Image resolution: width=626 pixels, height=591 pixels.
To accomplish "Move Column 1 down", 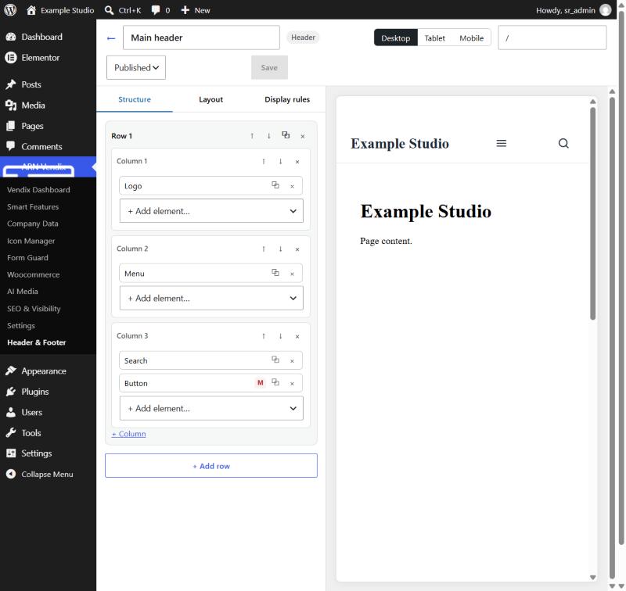I will pos(281,162).
